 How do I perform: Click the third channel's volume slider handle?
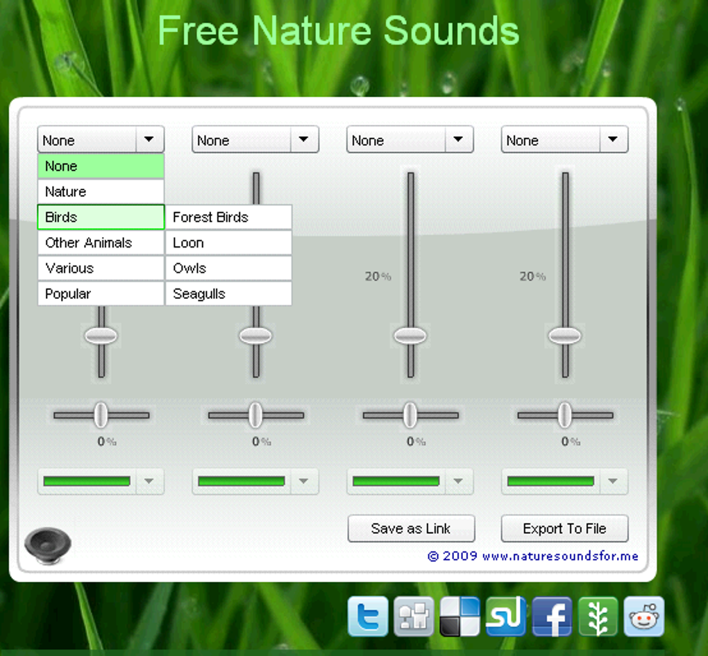point(410,336)
